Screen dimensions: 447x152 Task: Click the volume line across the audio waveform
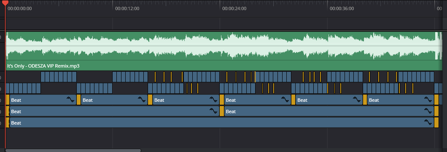[224, 46]
